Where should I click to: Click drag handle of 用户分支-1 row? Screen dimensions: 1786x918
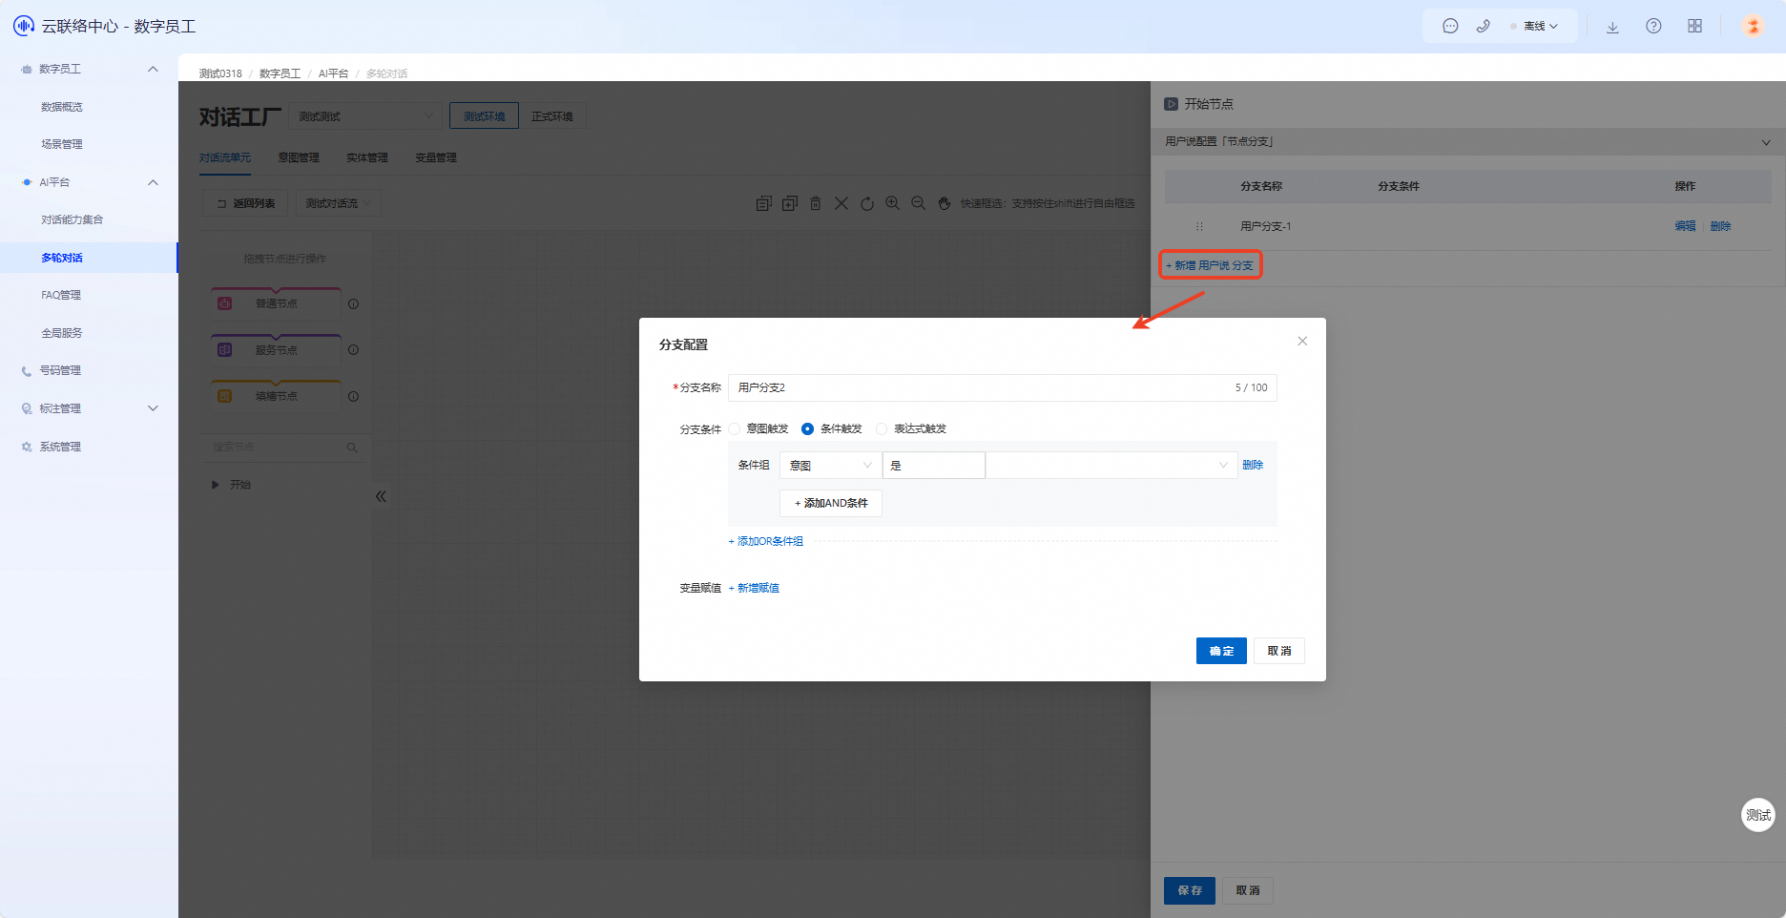pos(1199,226)
